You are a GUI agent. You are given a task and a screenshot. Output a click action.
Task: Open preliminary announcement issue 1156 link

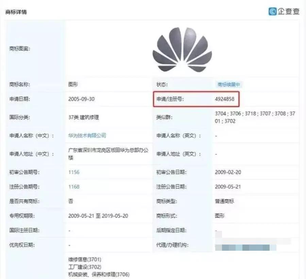(x=74, y=172)
